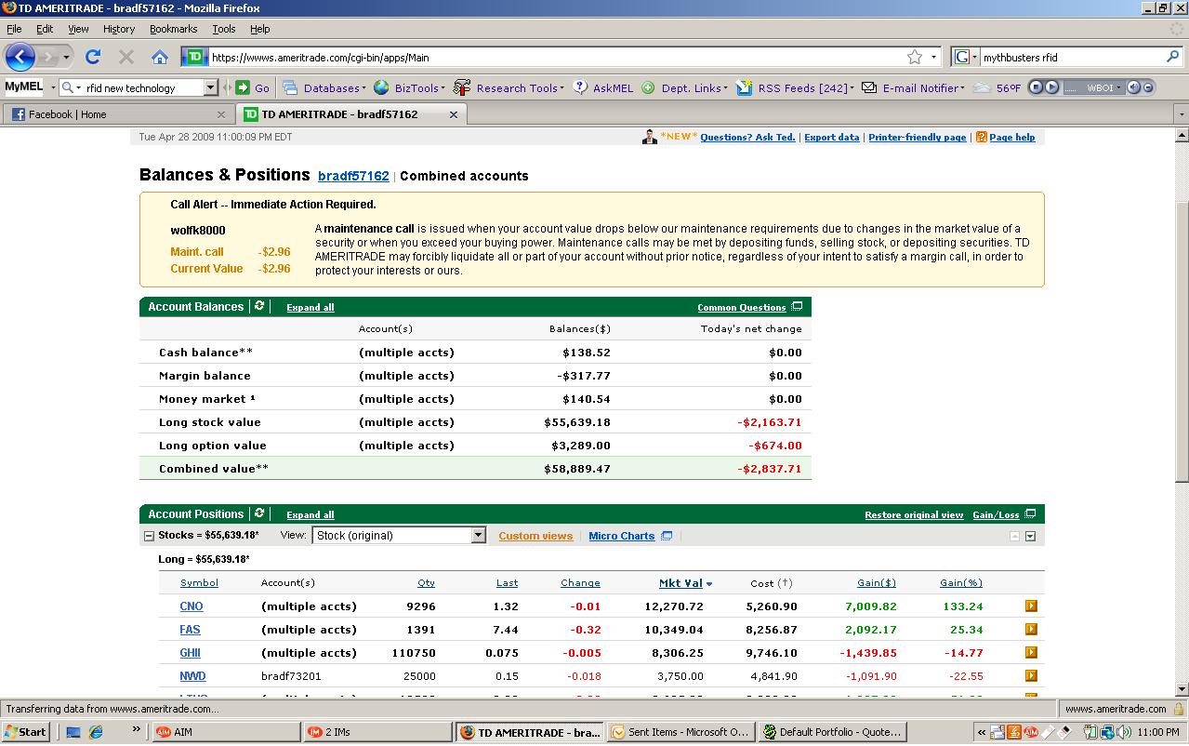
Task: Open the RSS Feeds [242] dropdown
Action: click(795, 88)
